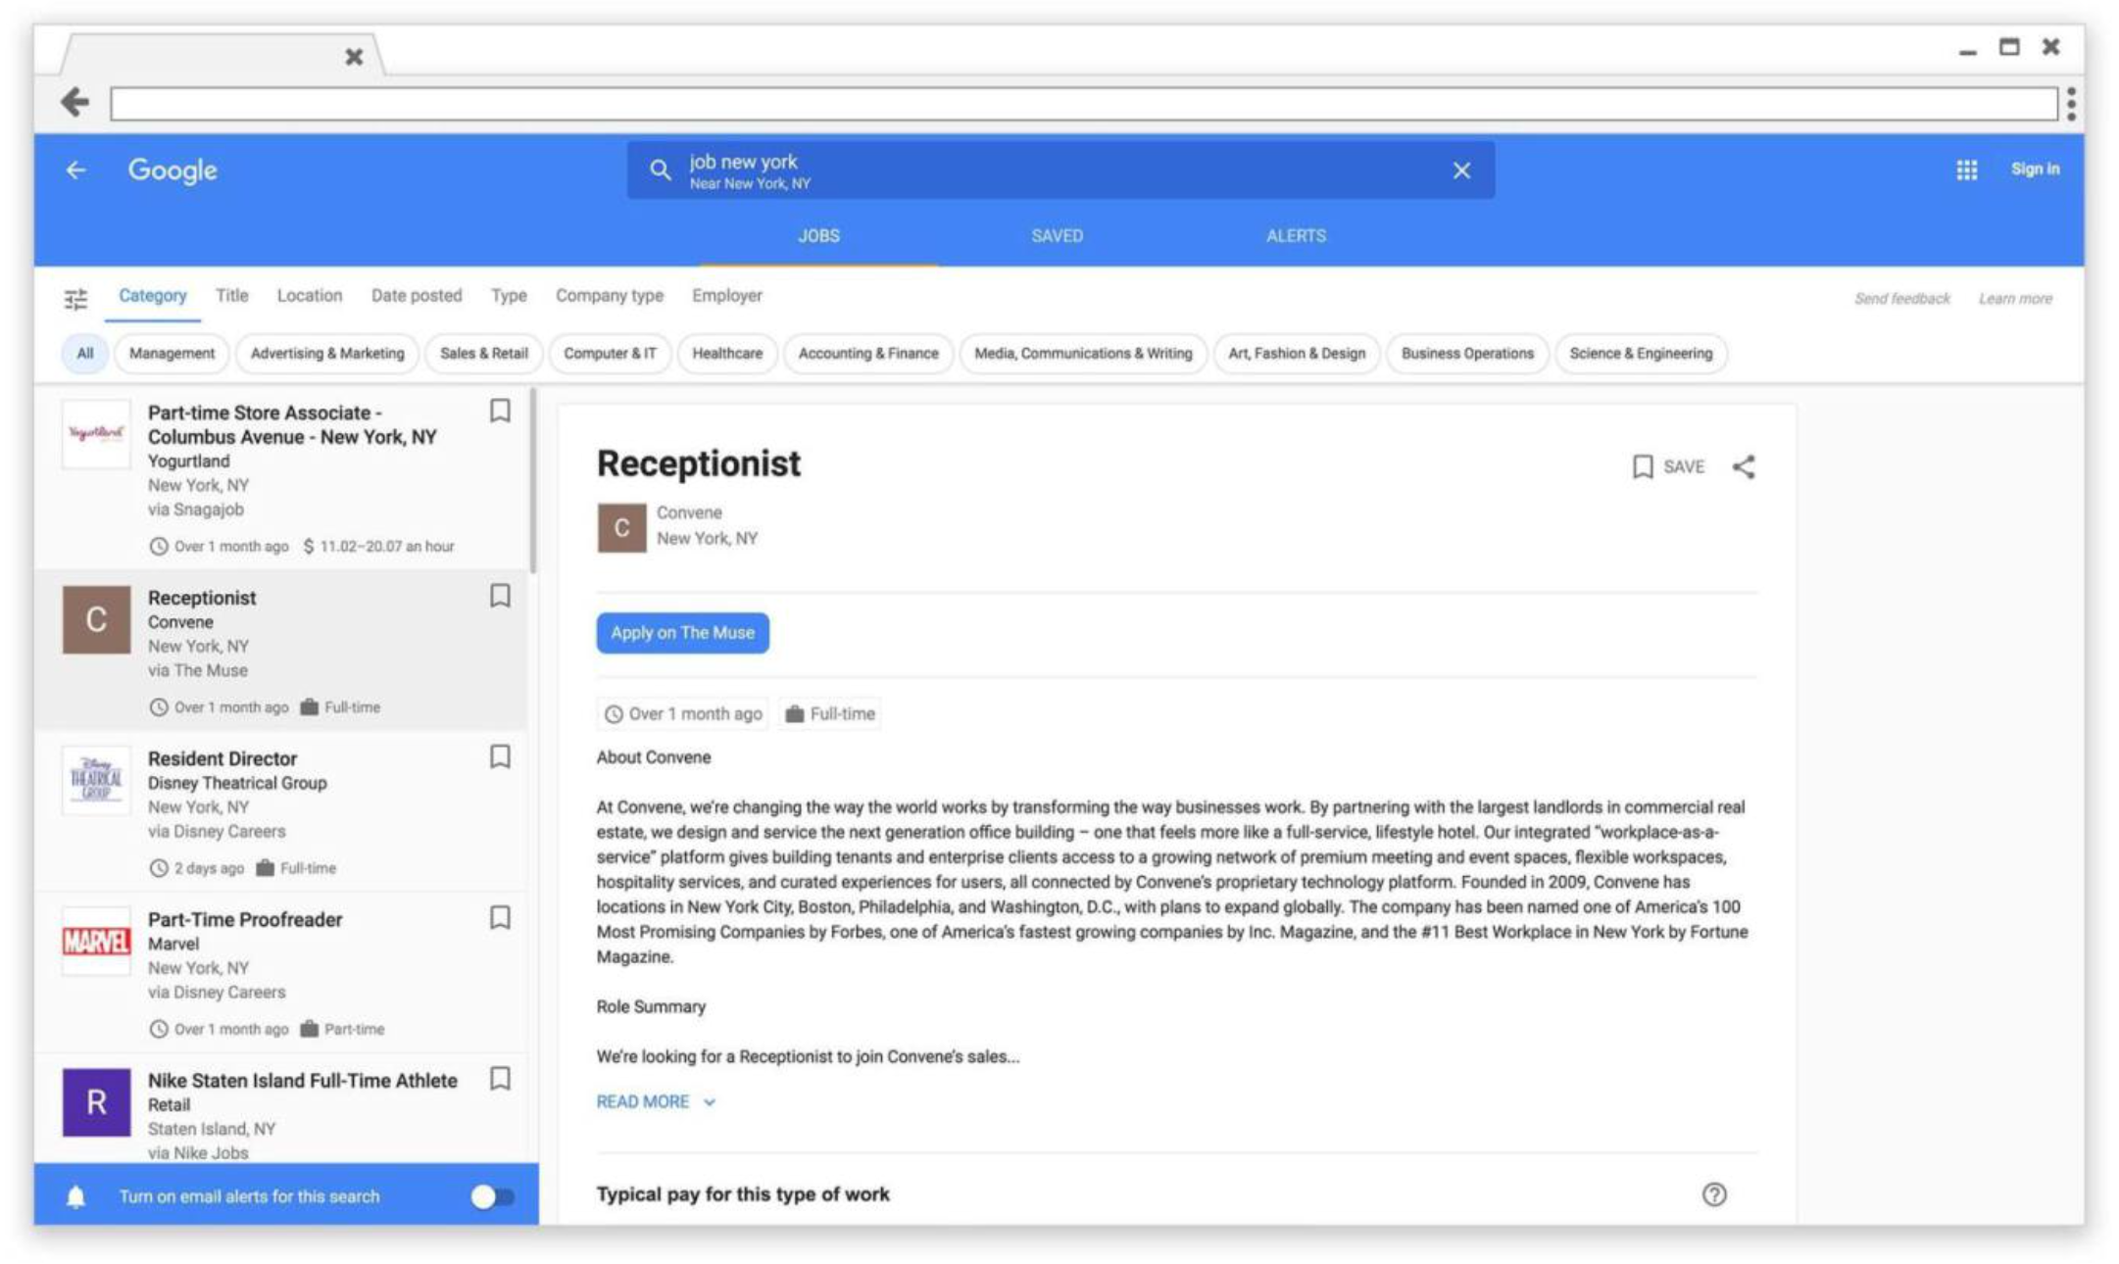The height and width of the screenshot is (1264, 2119).
Task: Click the Over 1 month ago detail chip
Action: 682,713
